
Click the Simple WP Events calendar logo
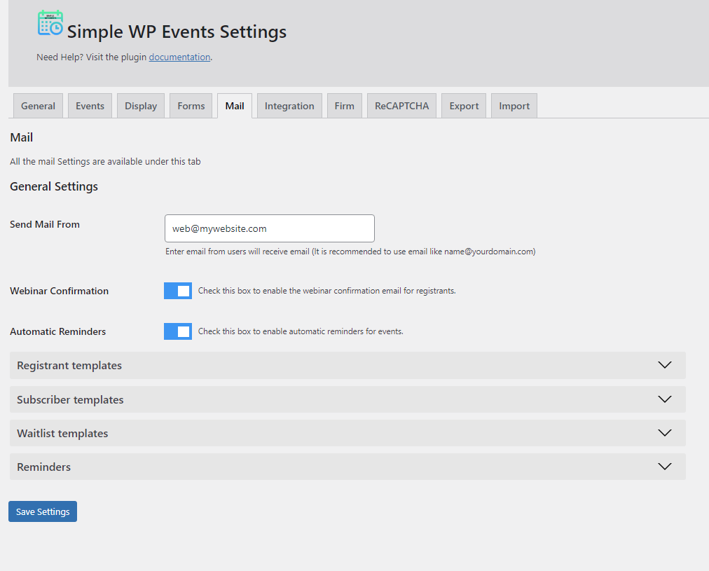tap(50, 22)
